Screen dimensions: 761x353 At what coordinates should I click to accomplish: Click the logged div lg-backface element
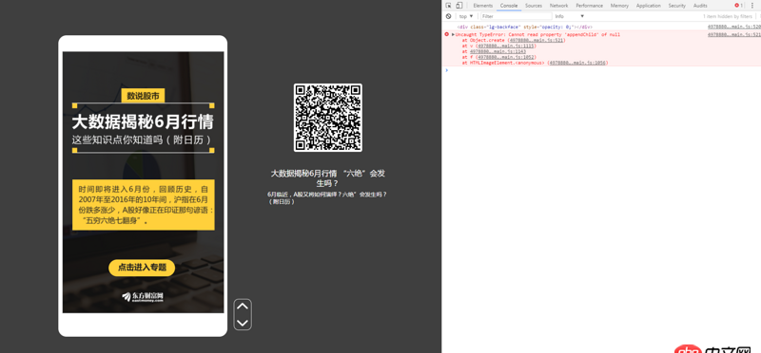tap(525, 28)
